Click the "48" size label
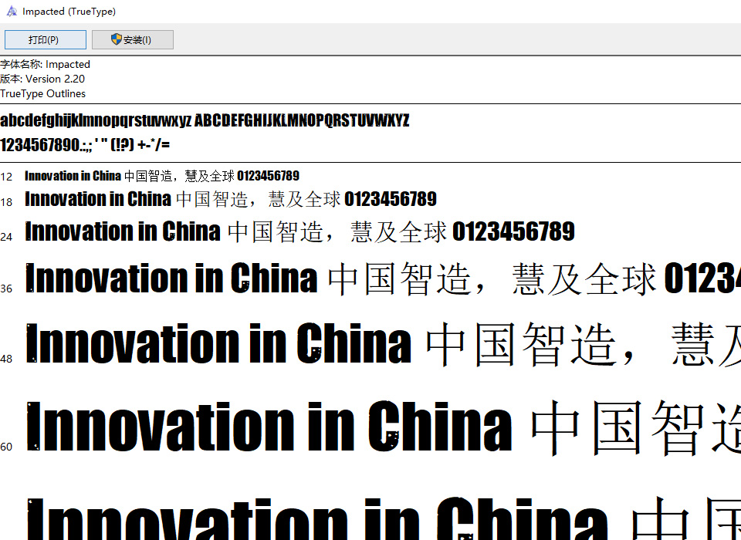 pyautogui.click(x=6, y=359)
